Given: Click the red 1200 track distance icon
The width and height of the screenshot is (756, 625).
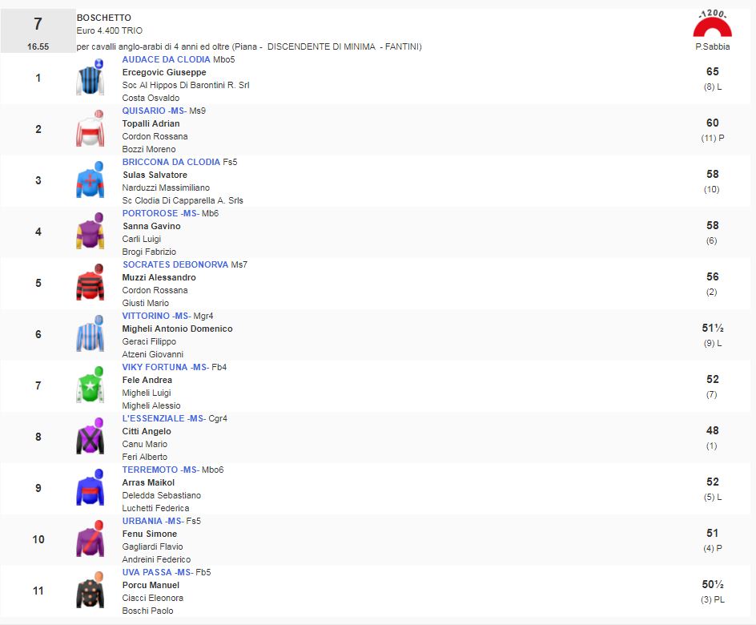Looking at the screenshot, I should 712,23.
